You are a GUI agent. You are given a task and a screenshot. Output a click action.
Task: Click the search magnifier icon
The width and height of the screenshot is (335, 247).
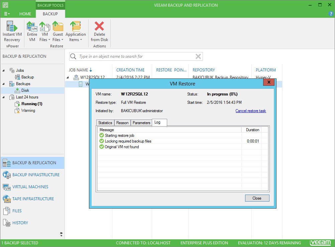(73, 56)
